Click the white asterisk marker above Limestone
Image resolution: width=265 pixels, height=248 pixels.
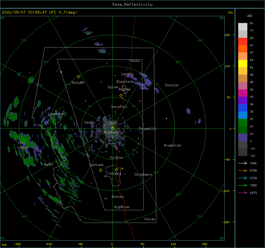click(56, 111)
